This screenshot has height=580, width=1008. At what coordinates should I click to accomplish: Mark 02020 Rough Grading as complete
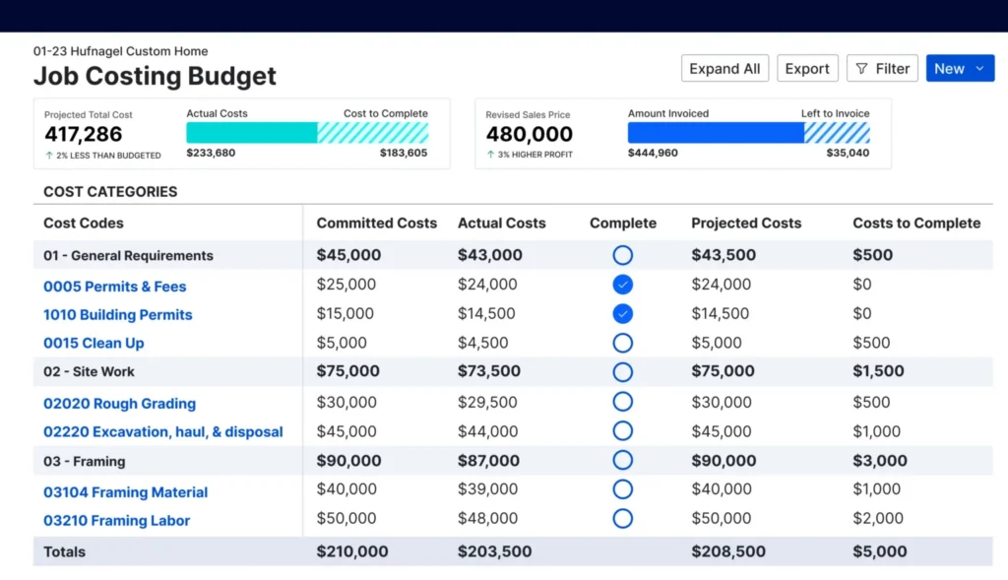click(622, 402)
